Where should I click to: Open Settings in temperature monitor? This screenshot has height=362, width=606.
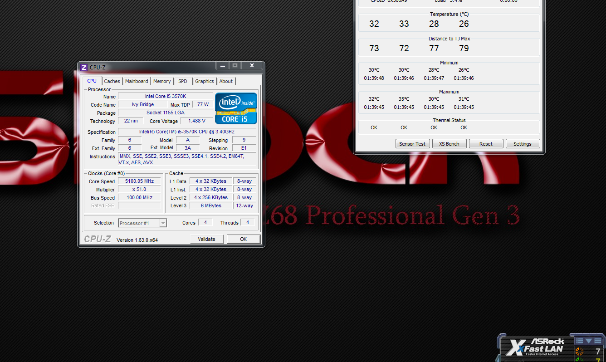pos(523,144)
